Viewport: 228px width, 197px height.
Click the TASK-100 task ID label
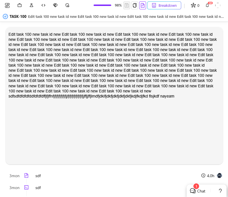tap(18, 16)
